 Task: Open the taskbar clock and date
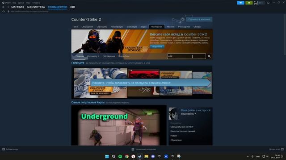[275, 156]
